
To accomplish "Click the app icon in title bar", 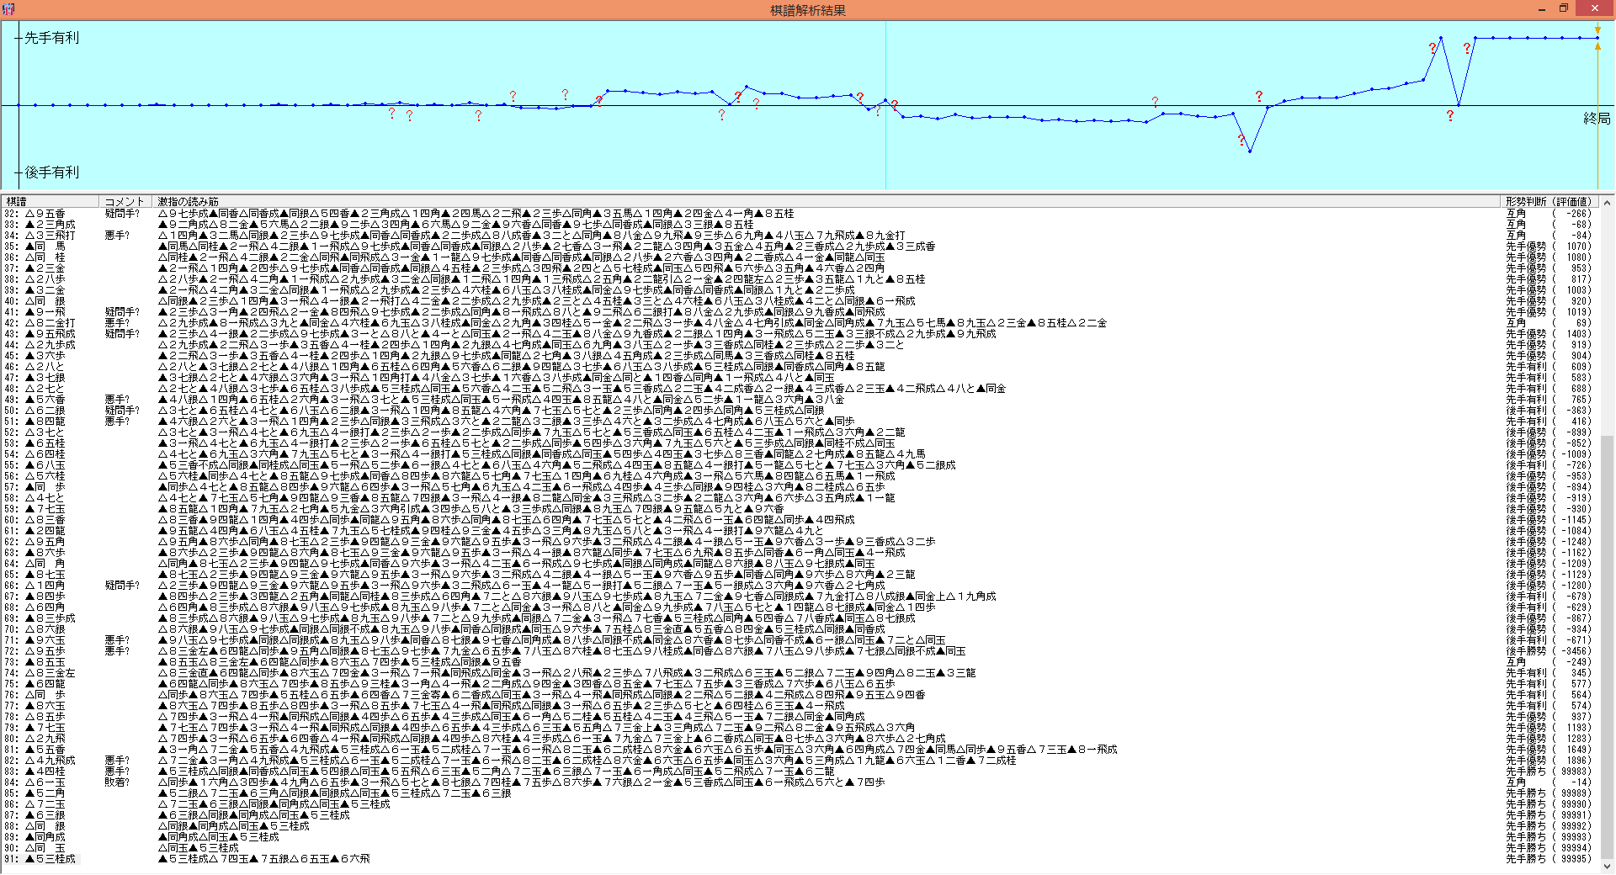I will (x=8, y=9).
